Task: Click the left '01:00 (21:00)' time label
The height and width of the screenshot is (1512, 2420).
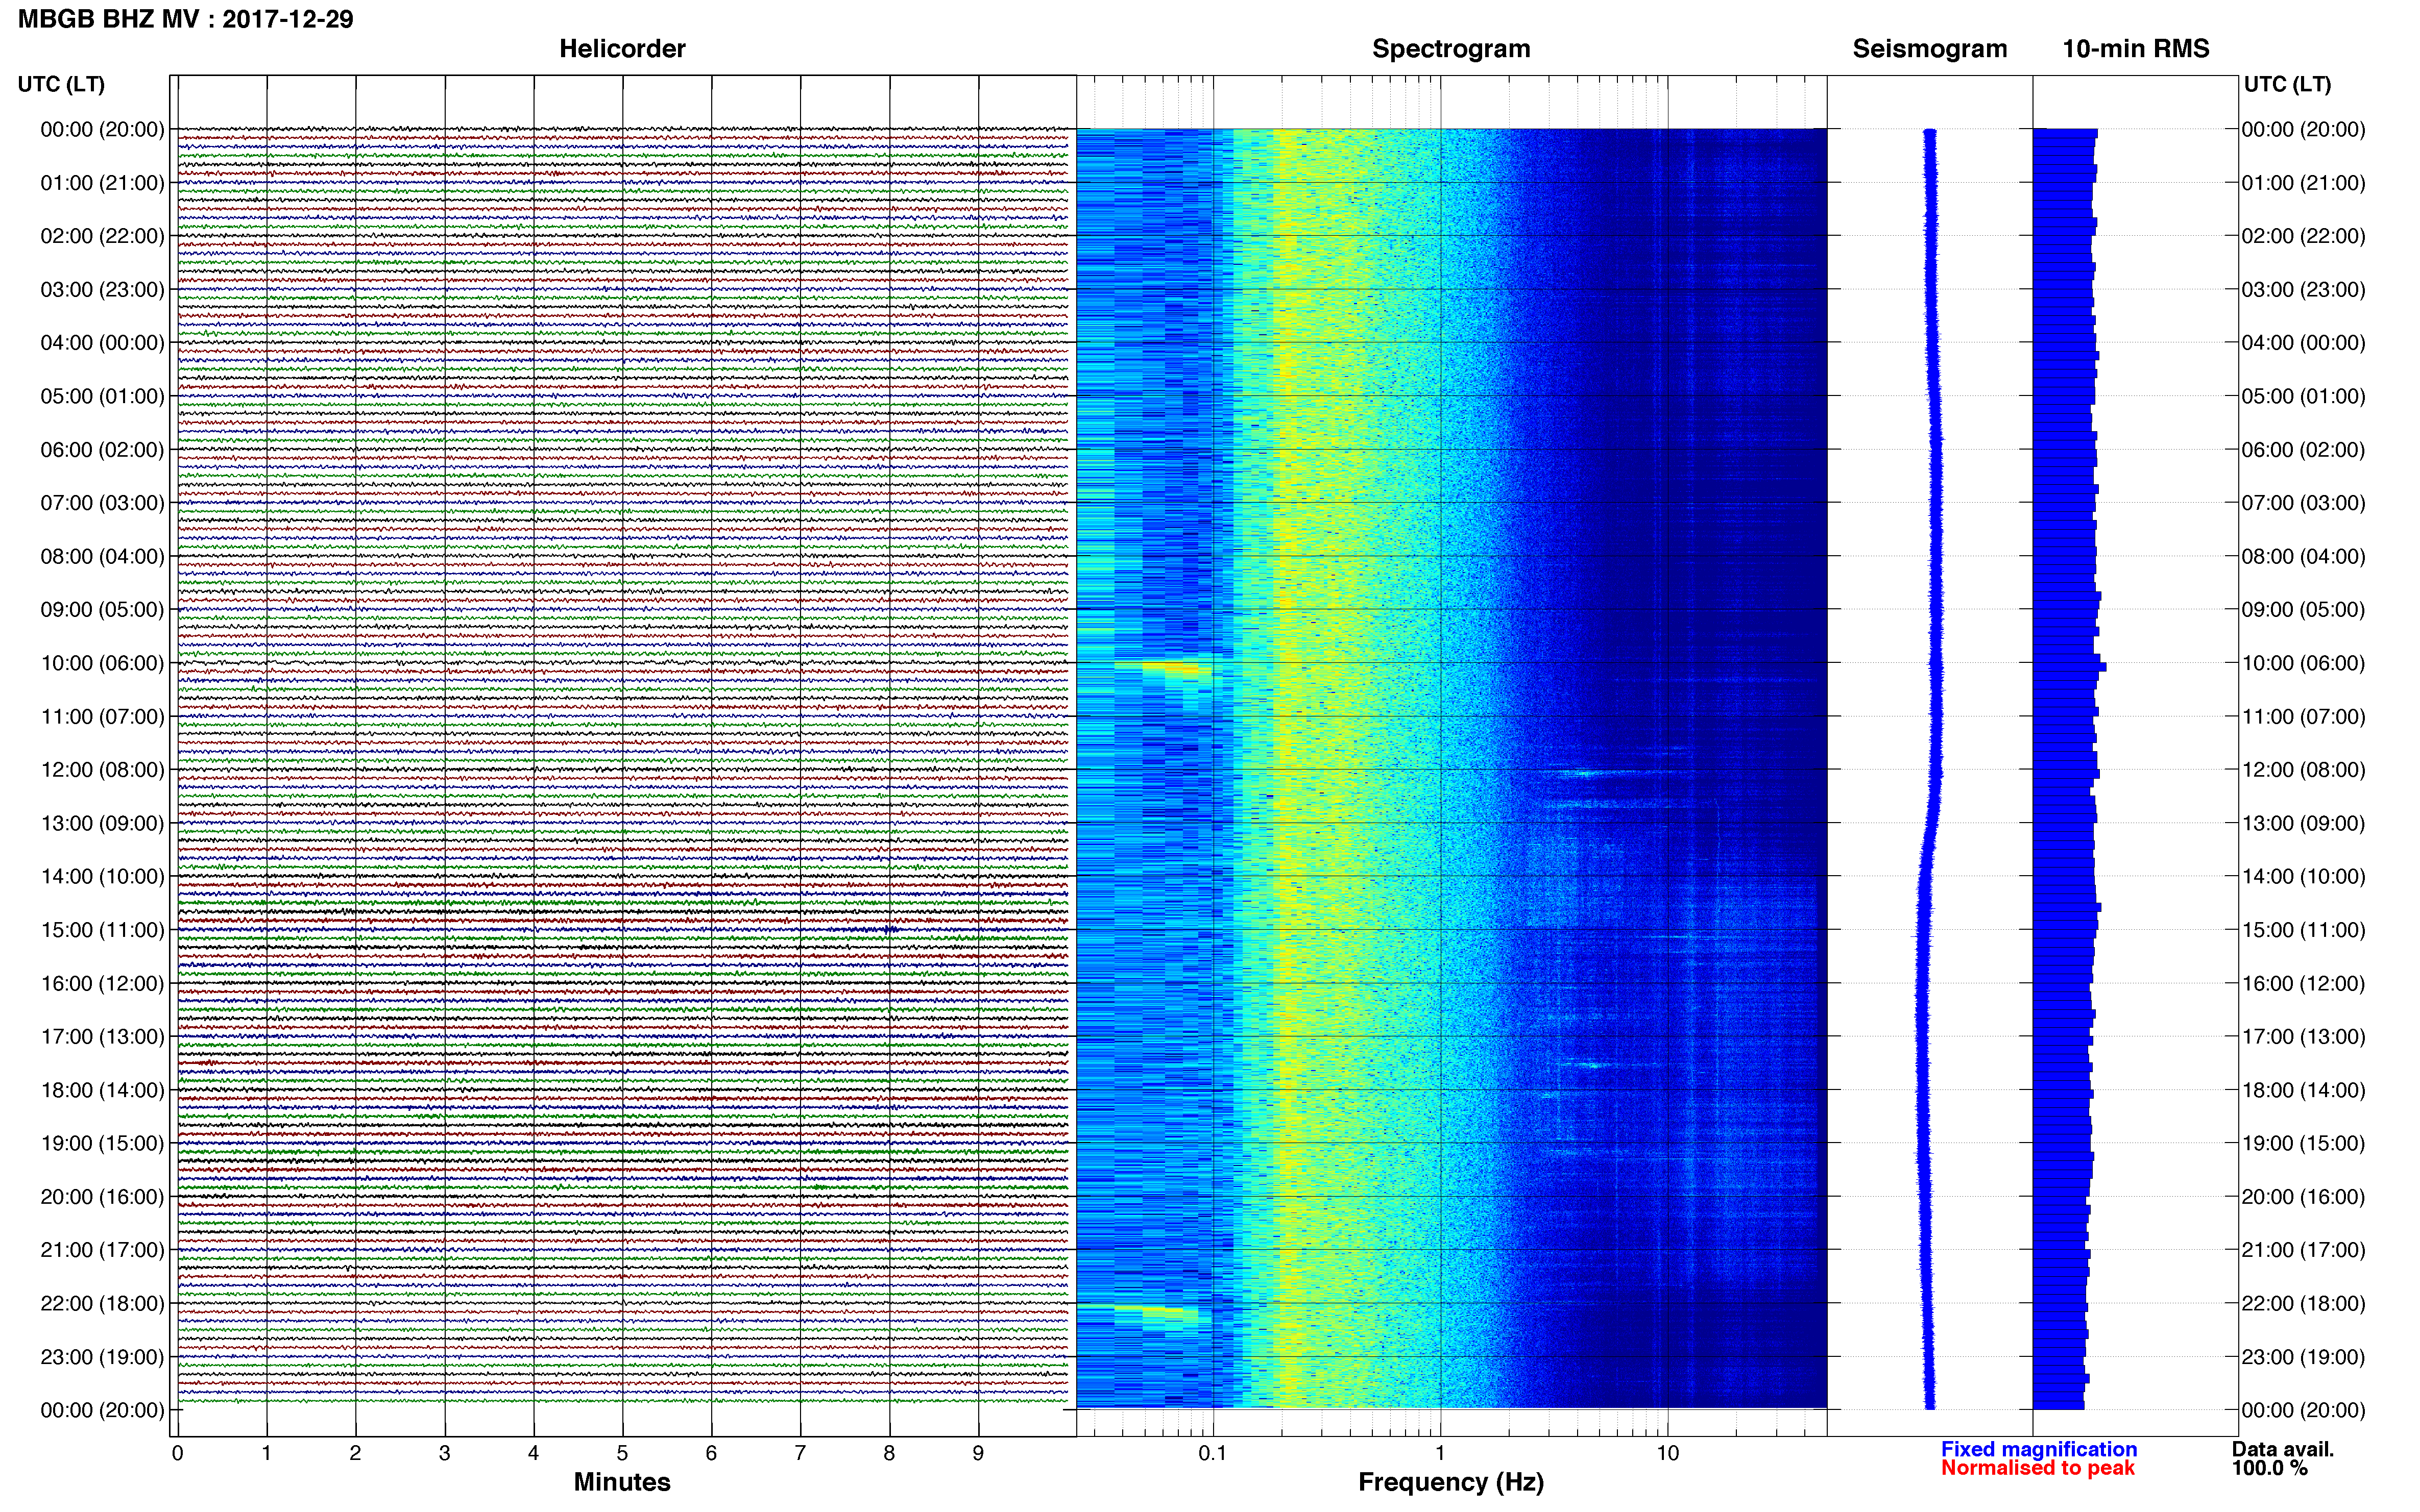Action: [102, 183]
